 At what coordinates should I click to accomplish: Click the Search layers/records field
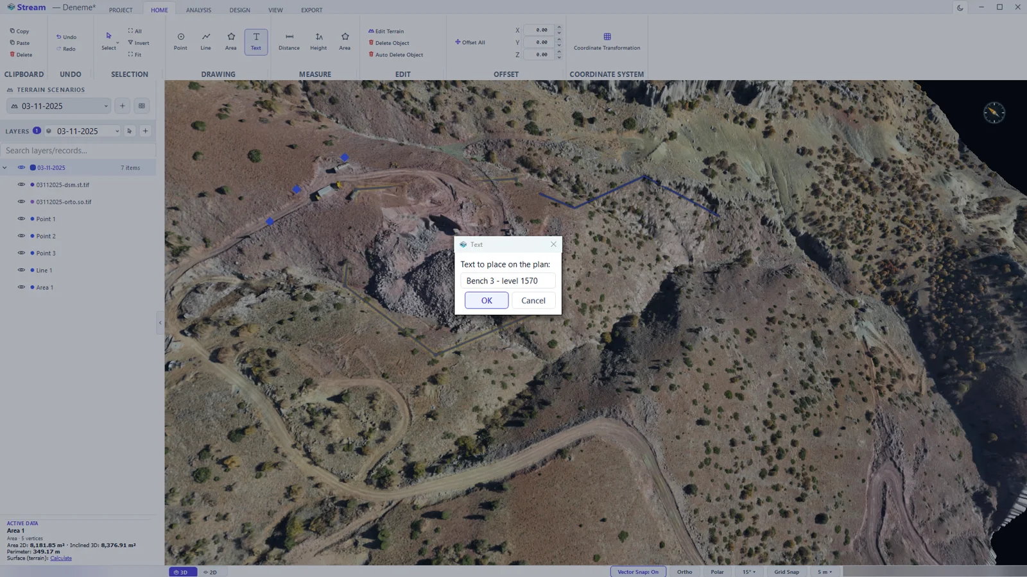click(x=78, y=151)
